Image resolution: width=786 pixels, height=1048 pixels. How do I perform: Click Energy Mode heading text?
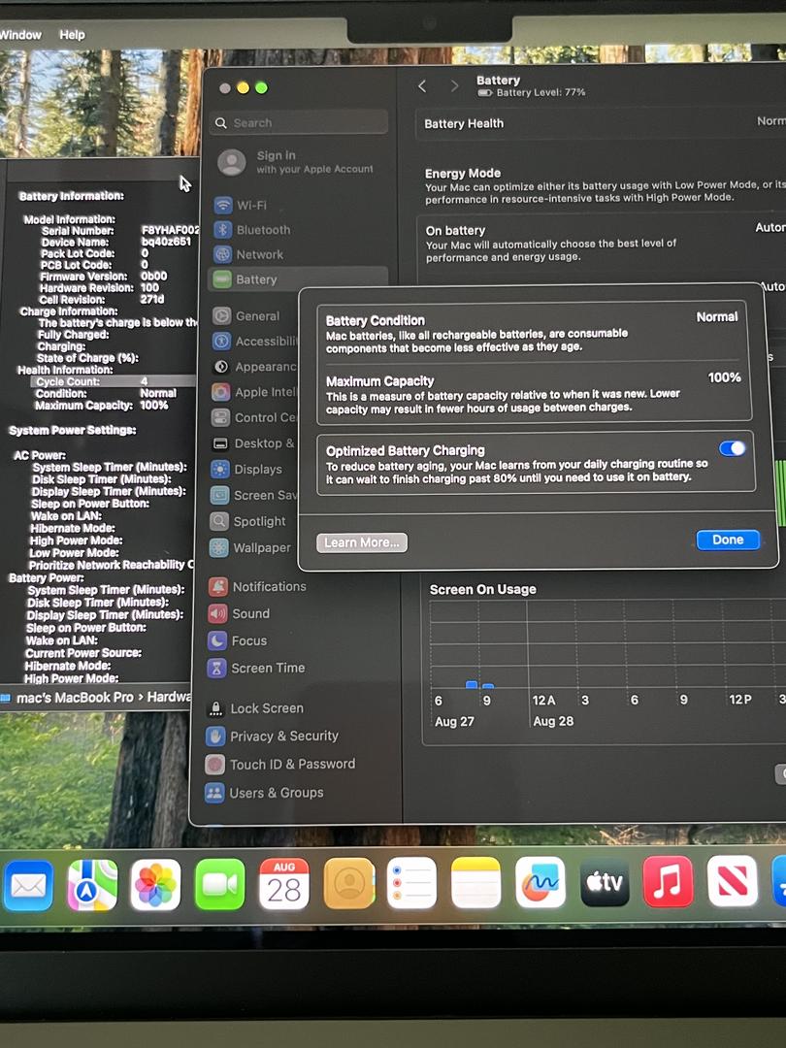coord(463,173)
